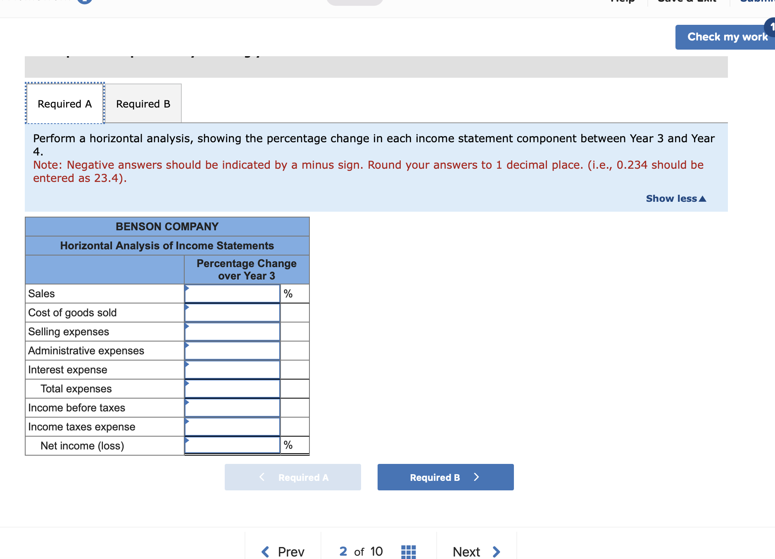Advance to next question with Next
The height and width of the screenshot is (559, 775).
pos(466,552)
